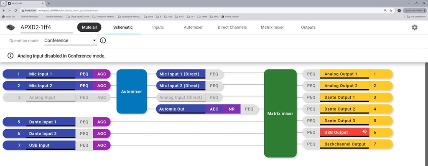Image resolution: width=428 pixels, height=166 pixels.
Task: Unmute the USB Output mute icon
Action: pos(364,132)
